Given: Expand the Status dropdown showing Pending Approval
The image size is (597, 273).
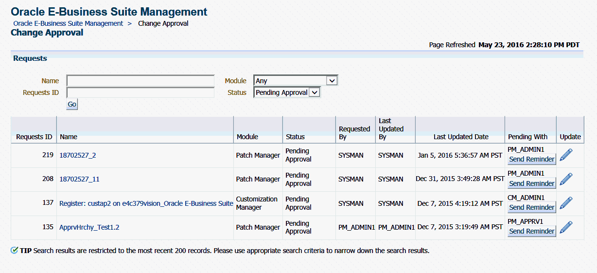Looking at the screenshot, I should pos(287,92).
